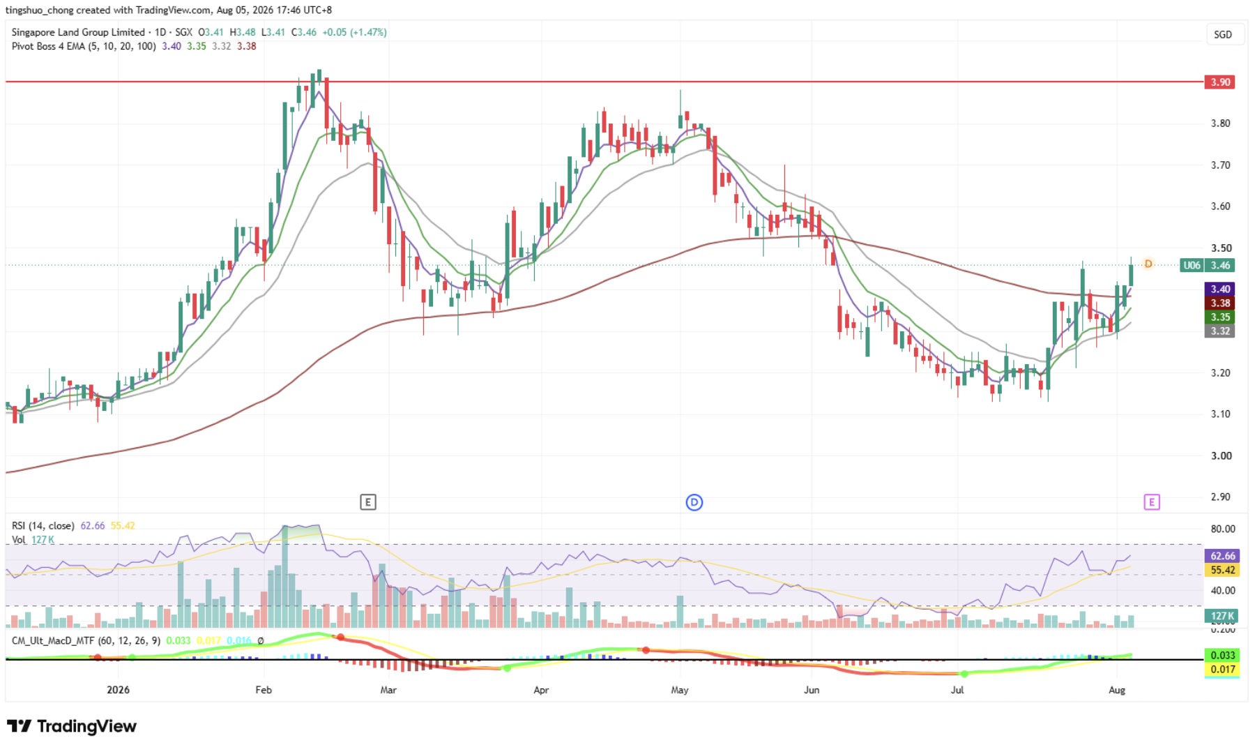This screenshot has height=745, width=1255.
Task: Click the Jun label on the time axis
Action: point(812,690)
